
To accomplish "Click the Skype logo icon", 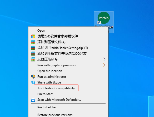I will (x=33, y=82).
